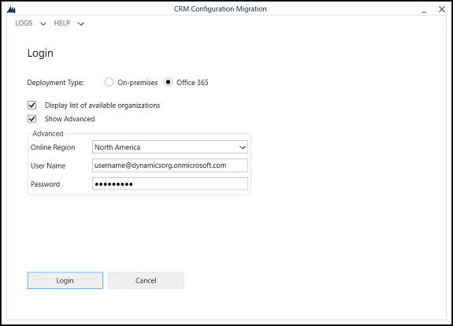Image resolution: width=453 pixels, height=326 pixels.
Task: Click the Dynamics CRM logo icon in title bar
Action: tap(11, 9)
